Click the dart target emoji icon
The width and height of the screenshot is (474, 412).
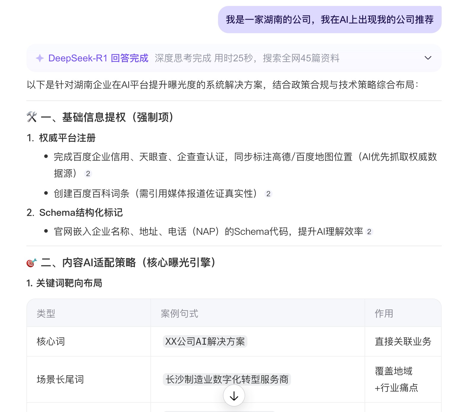coord(32,263)
